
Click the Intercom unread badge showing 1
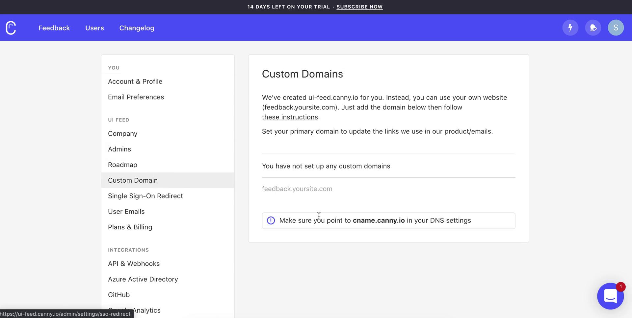[x=620, y=286]
